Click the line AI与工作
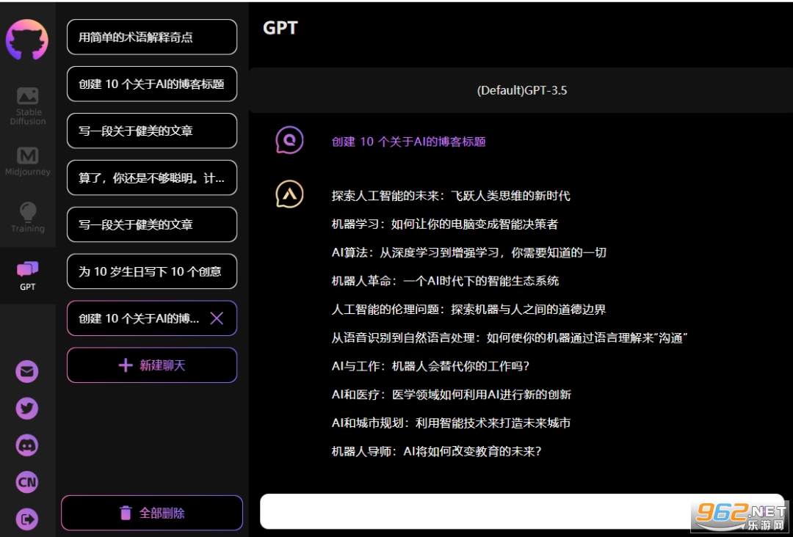 pyautogui.click(x=430, y=366)
